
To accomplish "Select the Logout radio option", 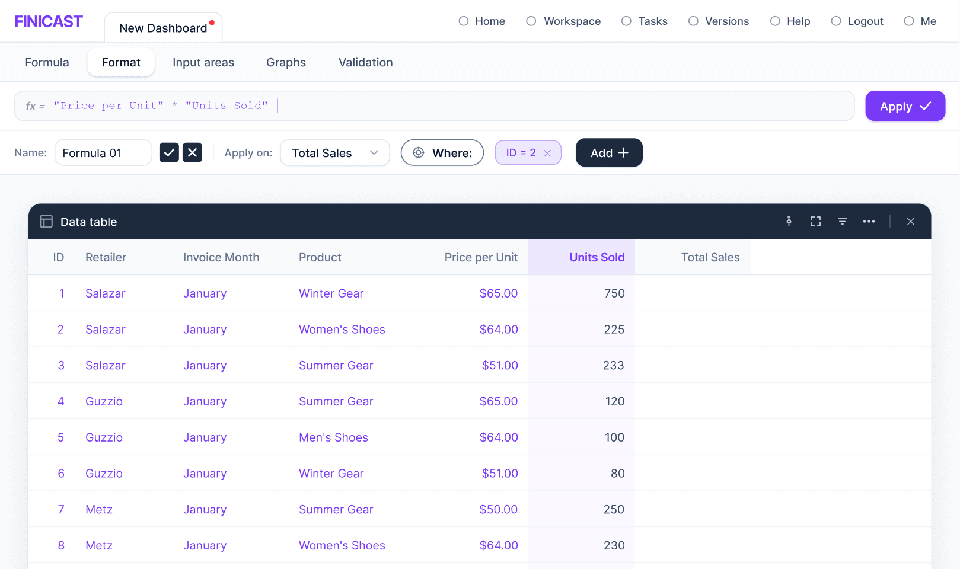I will click(836, 21).
